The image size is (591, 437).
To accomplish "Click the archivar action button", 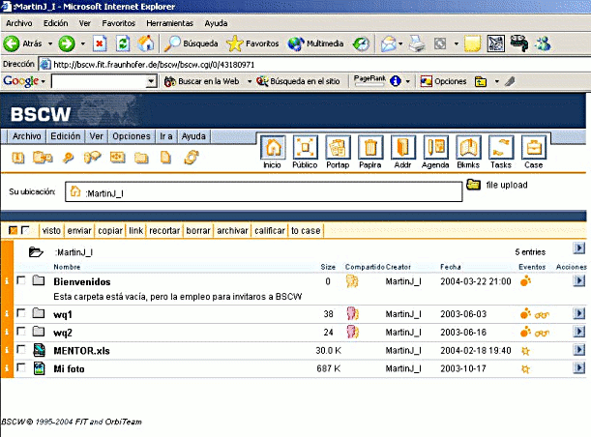I will click(x=232, y=230).
